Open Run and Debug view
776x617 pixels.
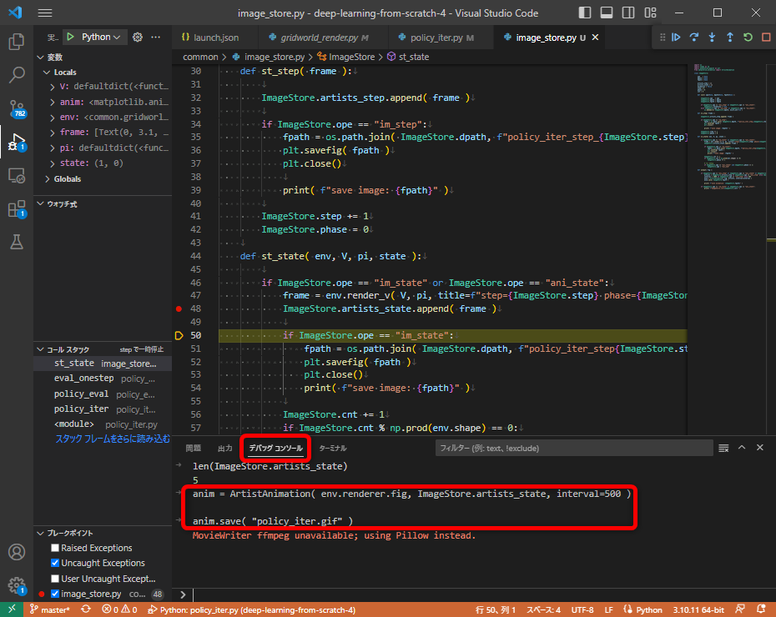coord(17,142)
